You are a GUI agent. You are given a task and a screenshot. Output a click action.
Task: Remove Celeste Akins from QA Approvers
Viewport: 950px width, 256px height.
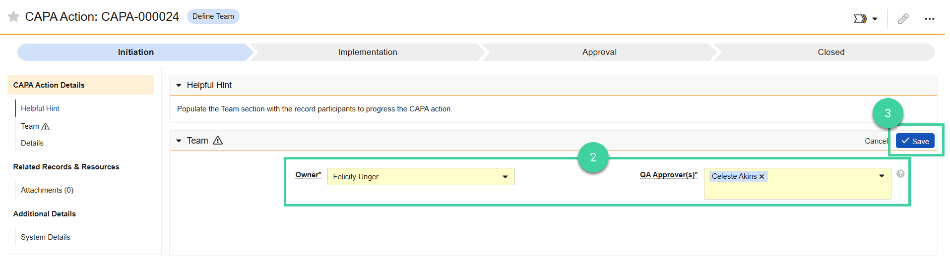762,177
